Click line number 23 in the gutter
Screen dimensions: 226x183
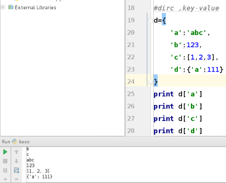point(131,69)
